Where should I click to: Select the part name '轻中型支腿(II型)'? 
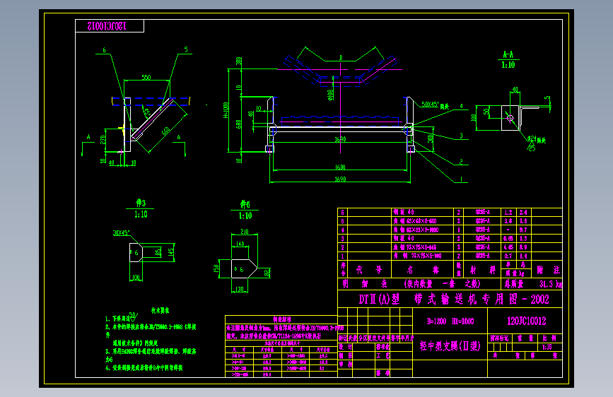click(450, 346)
